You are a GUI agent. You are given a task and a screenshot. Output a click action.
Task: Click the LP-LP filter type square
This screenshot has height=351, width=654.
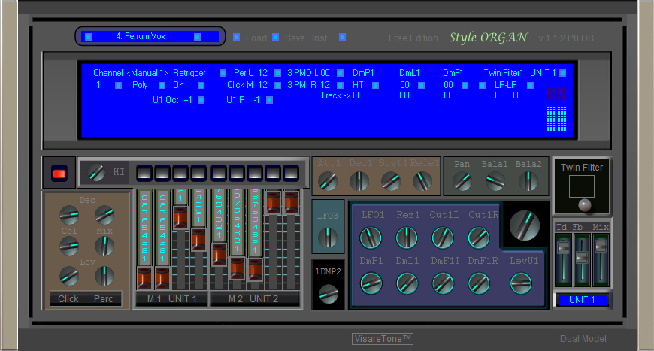(x=531, y=86)
